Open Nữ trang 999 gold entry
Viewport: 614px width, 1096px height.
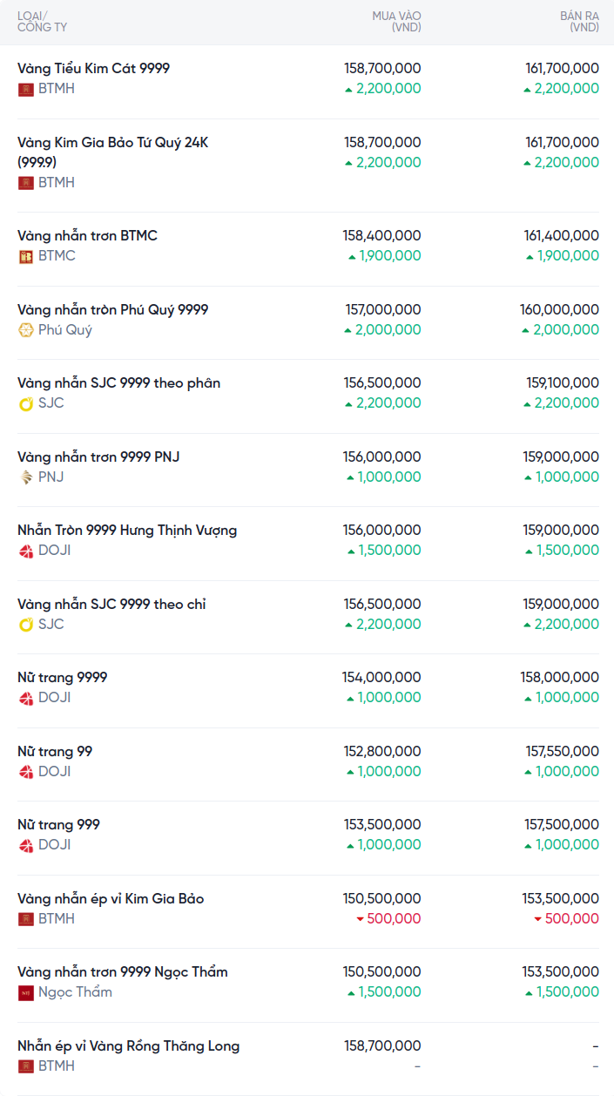click(58, 825)
